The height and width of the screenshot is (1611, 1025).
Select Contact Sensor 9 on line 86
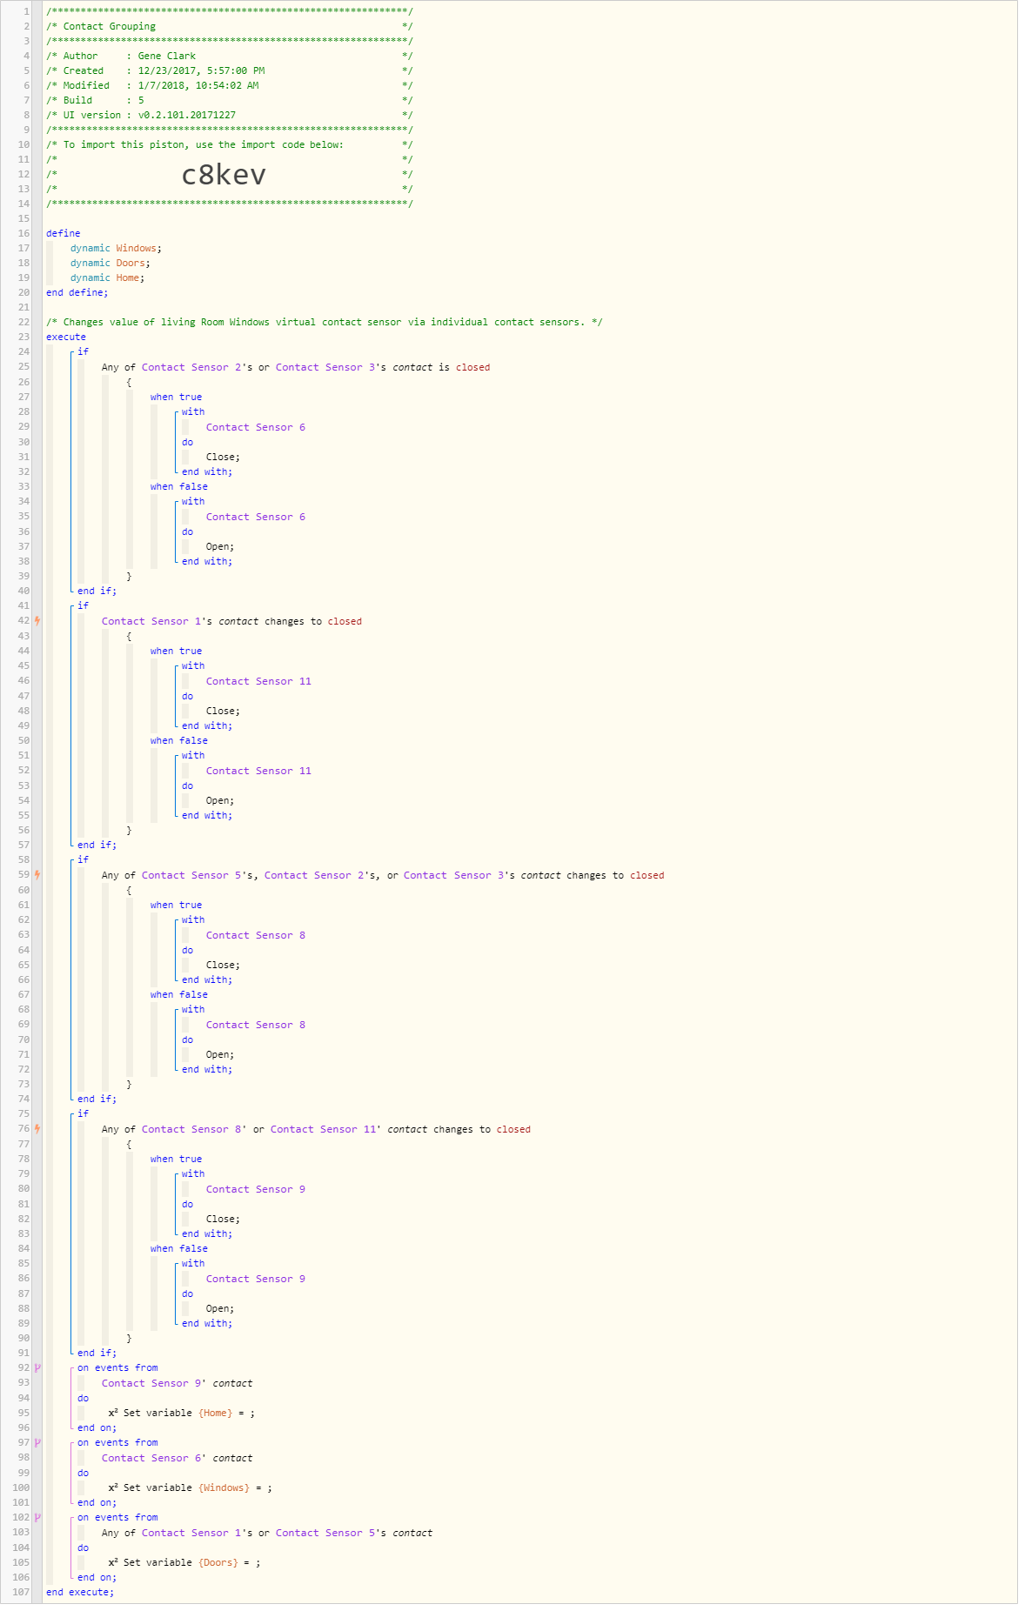[256, 1279]
